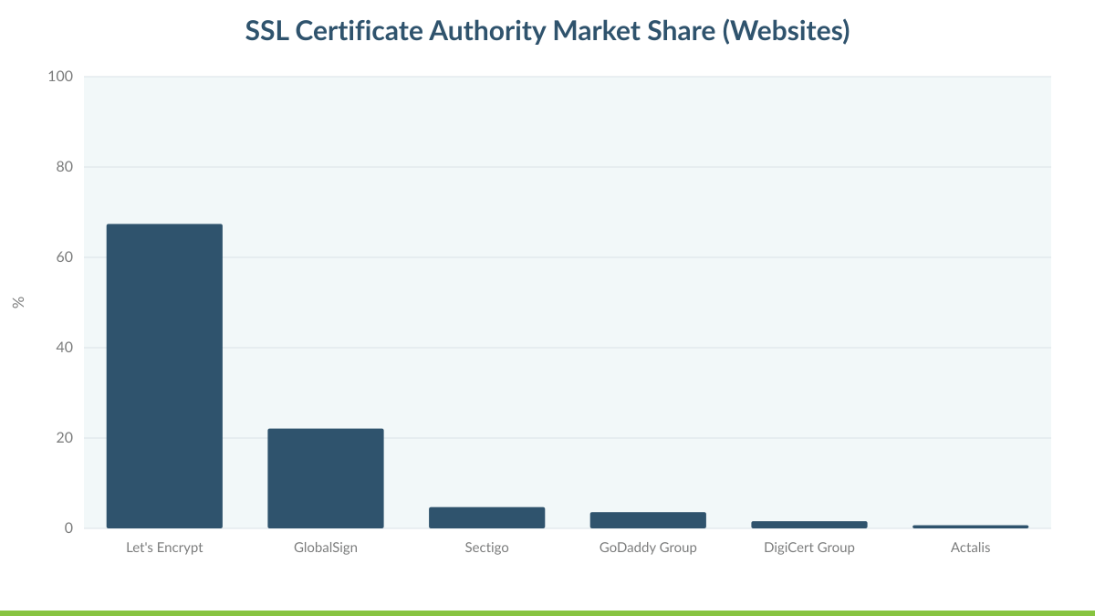Screen dimensions: 1095x616
Task: Select the Let's Encrypt bar
Action: click(164, 376)
